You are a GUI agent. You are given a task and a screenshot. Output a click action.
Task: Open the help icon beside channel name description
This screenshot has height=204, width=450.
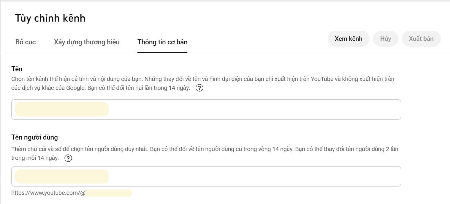[x=199, y=88]
